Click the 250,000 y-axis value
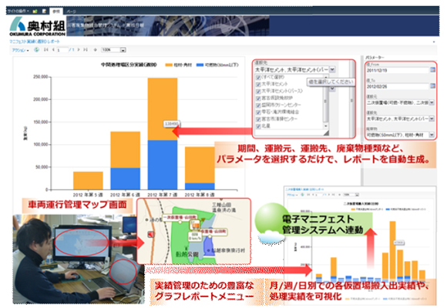Image resolution: width=447 pixels, height=308 pixels. pos(41,77)
